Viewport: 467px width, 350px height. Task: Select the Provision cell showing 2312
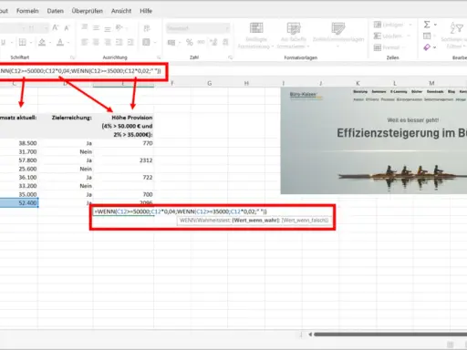tap(123, 160)
